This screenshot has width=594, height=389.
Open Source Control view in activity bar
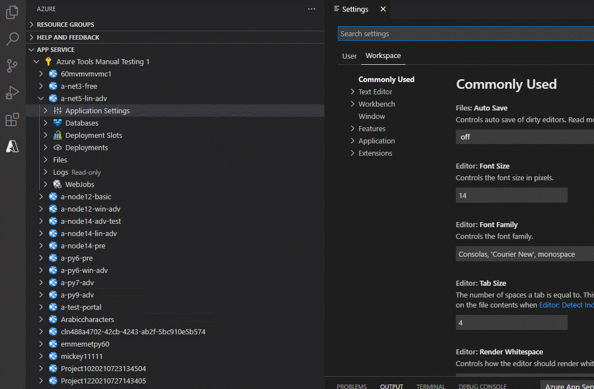click(12, 66)
